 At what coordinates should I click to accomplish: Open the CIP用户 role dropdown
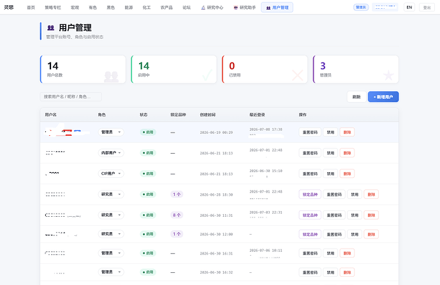point(111,173)
